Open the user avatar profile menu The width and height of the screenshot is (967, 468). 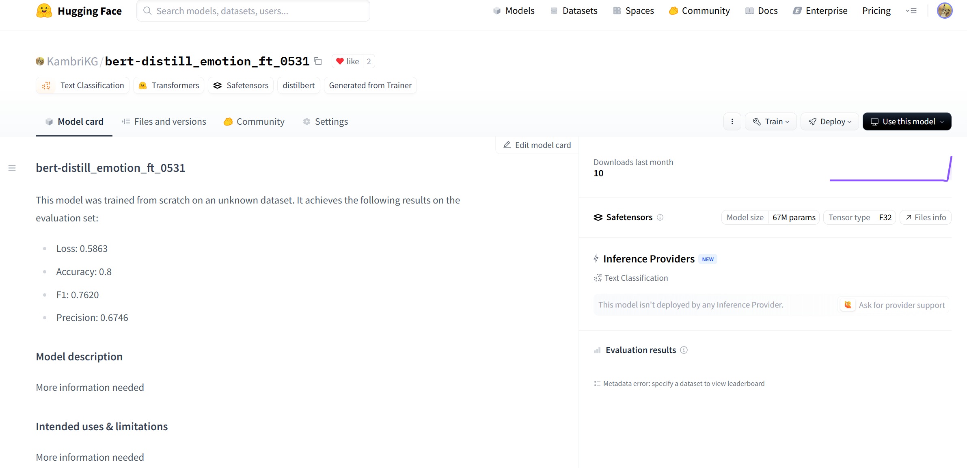pos(945,11)
